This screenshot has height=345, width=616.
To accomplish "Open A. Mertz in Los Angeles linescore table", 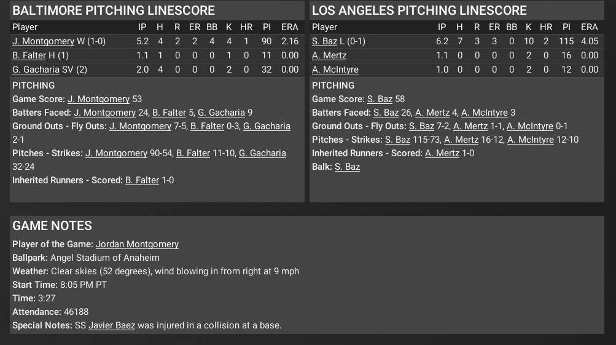I will click(x=329, y=55).
